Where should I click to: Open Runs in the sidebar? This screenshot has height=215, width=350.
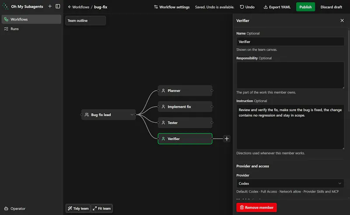point(31,29)
